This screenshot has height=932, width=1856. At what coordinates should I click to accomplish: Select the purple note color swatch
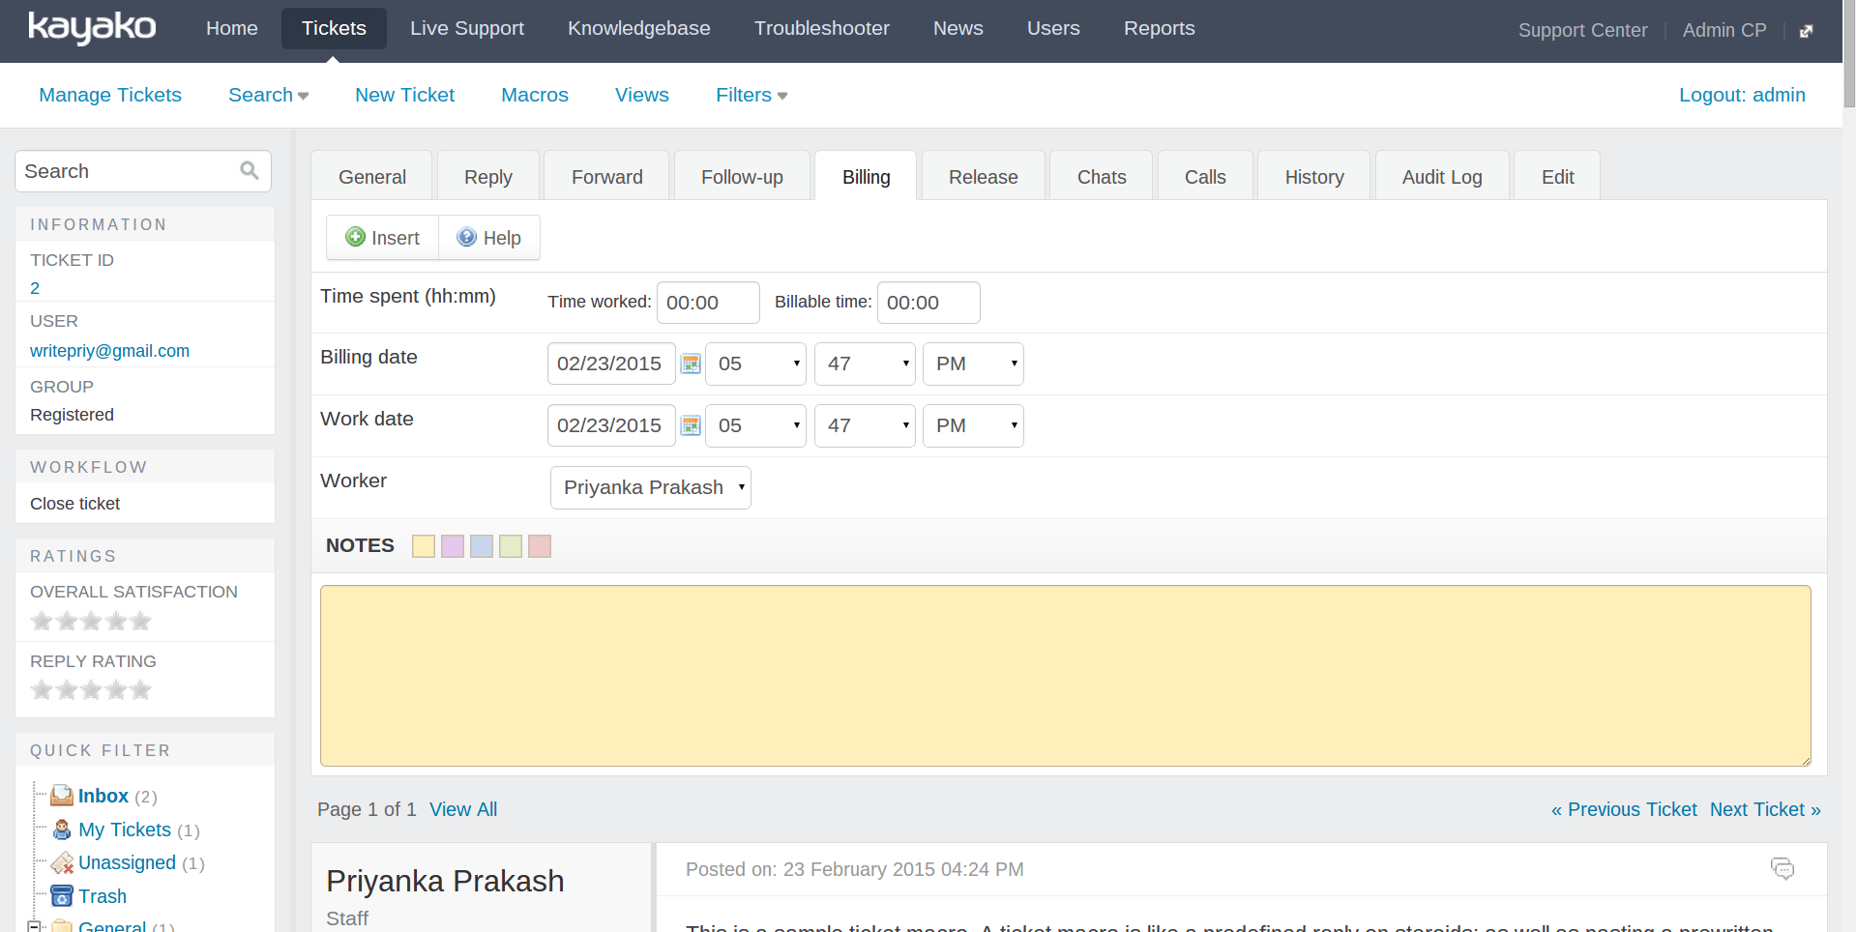coord(453,546)
